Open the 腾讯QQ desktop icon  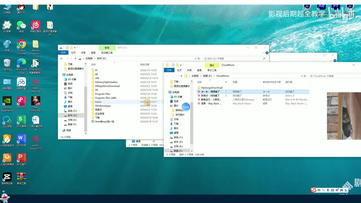click(x=21, y=8)
